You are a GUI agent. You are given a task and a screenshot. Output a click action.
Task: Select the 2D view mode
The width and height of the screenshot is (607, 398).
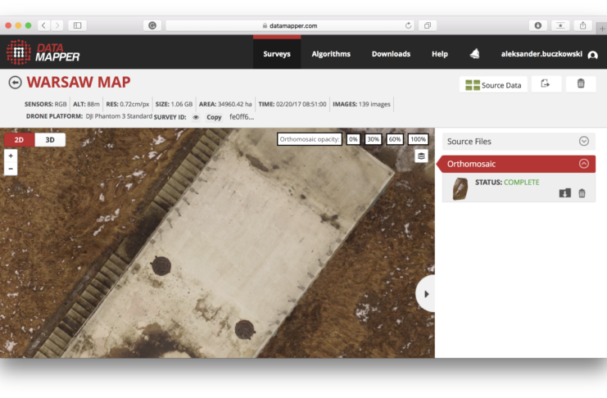(19, 140)
